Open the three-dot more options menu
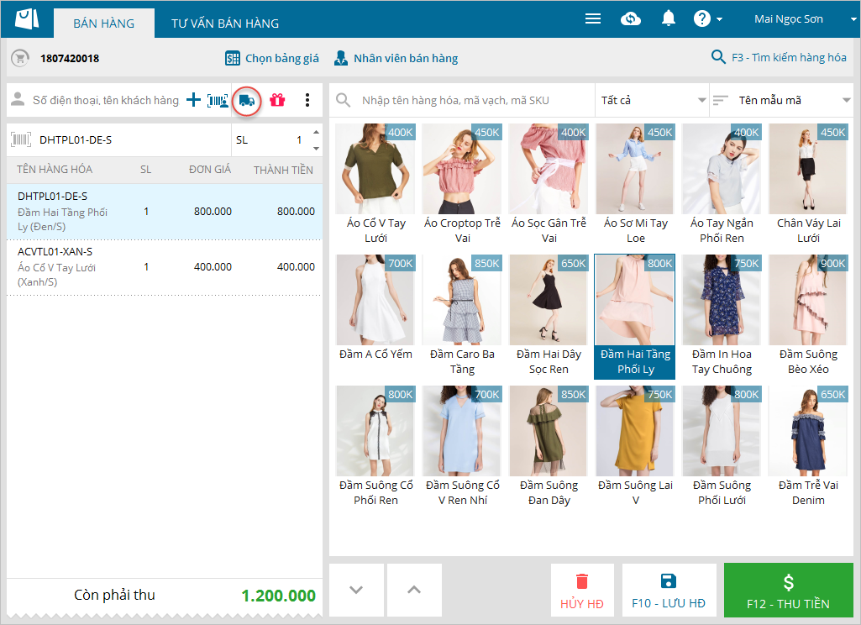861x625 pixels. tap(307, 101)
